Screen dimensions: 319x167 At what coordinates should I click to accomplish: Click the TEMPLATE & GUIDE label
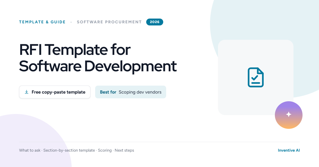pos(42,22)
